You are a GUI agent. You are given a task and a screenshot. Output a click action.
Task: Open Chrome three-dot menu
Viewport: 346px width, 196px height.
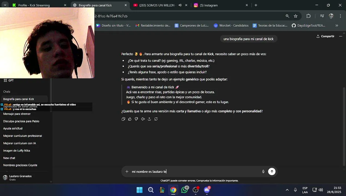click(x=340, y=16)
